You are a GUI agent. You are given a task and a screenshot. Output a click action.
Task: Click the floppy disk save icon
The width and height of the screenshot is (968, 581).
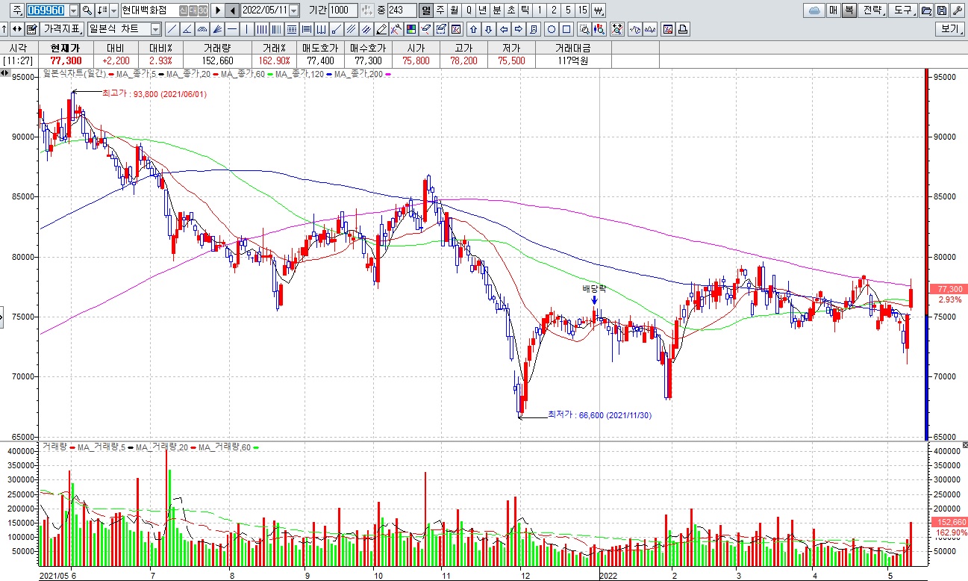coord(943,10)
